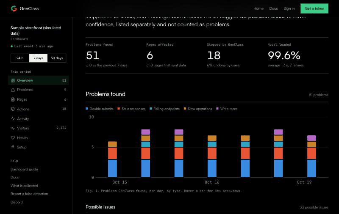The width and height of the screenshot is (339, 214).
Task: Select the 7 days time range
Action: point(38,58)
